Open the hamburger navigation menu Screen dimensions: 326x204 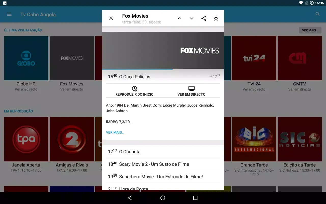(x=9, y=15)
